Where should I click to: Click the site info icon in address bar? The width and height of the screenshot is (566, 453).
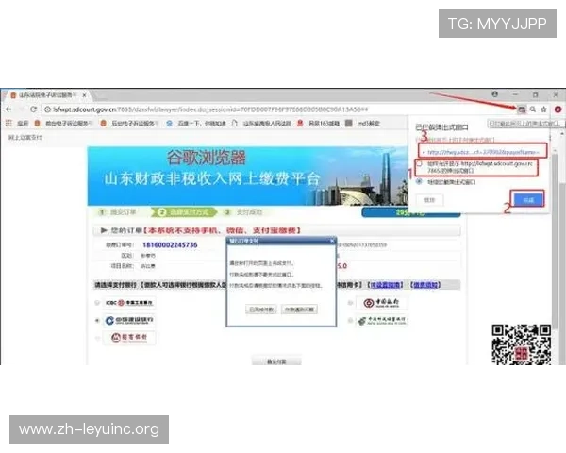[x=47, y=109]
